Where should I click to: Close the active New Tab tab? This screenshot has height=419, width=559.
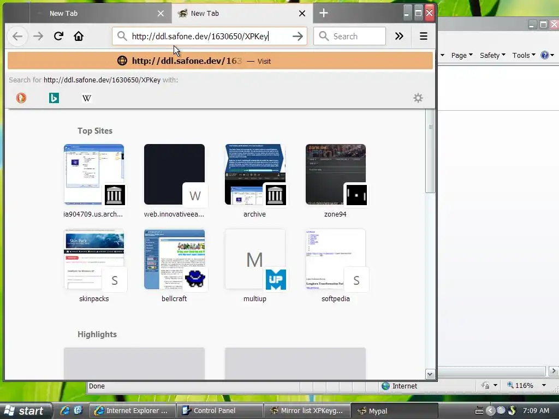[302, 13]
